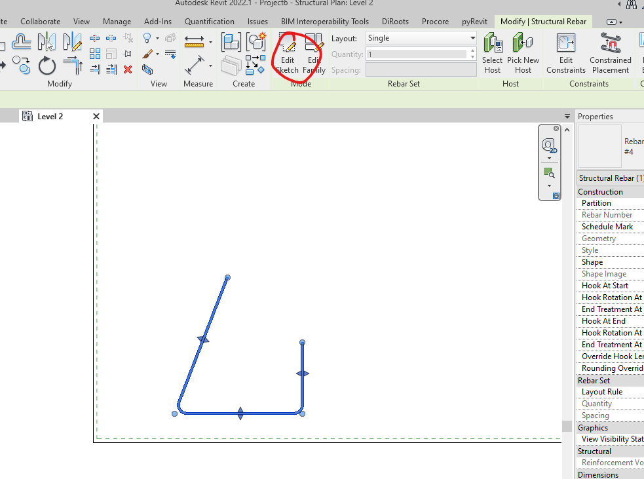Use Trim/Extend Multiple Elements tool

coord(111,69)
